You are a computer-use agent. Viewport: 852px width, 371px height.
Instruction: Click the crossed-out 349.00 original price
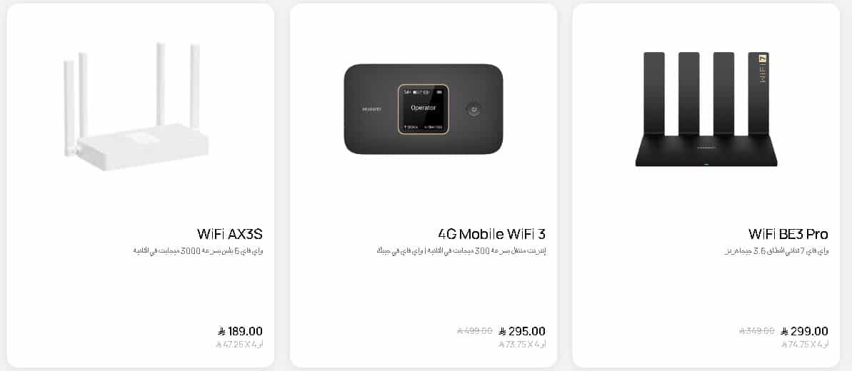click(x=757, y=331)
